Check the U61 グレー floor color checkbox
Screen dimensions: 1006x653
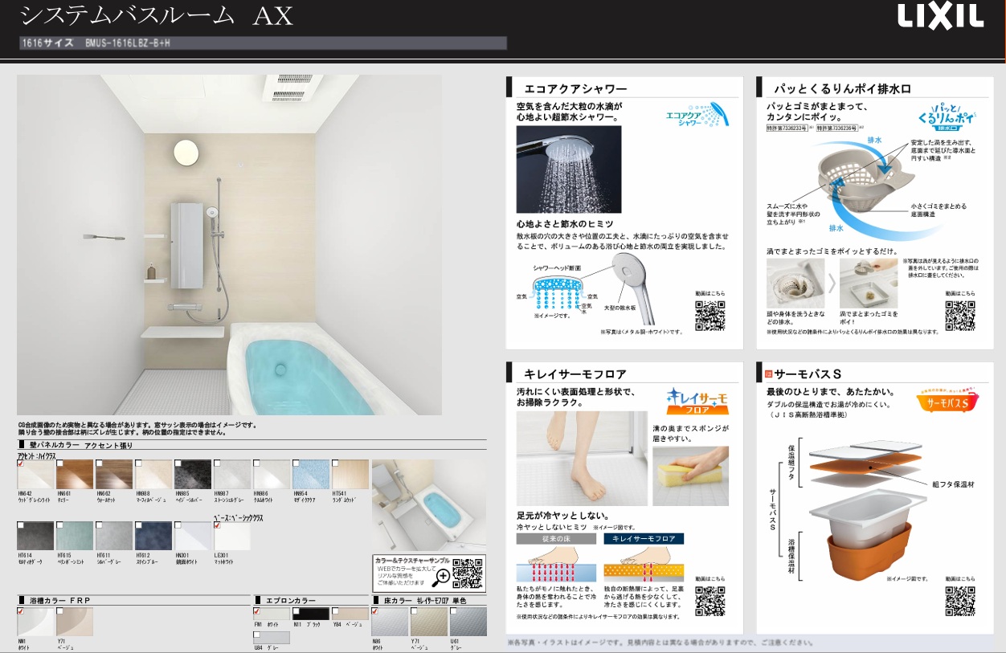point(455,610)
